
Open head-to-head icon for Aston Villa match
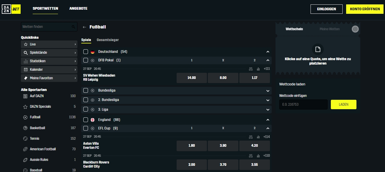click(x=251, y=137)
